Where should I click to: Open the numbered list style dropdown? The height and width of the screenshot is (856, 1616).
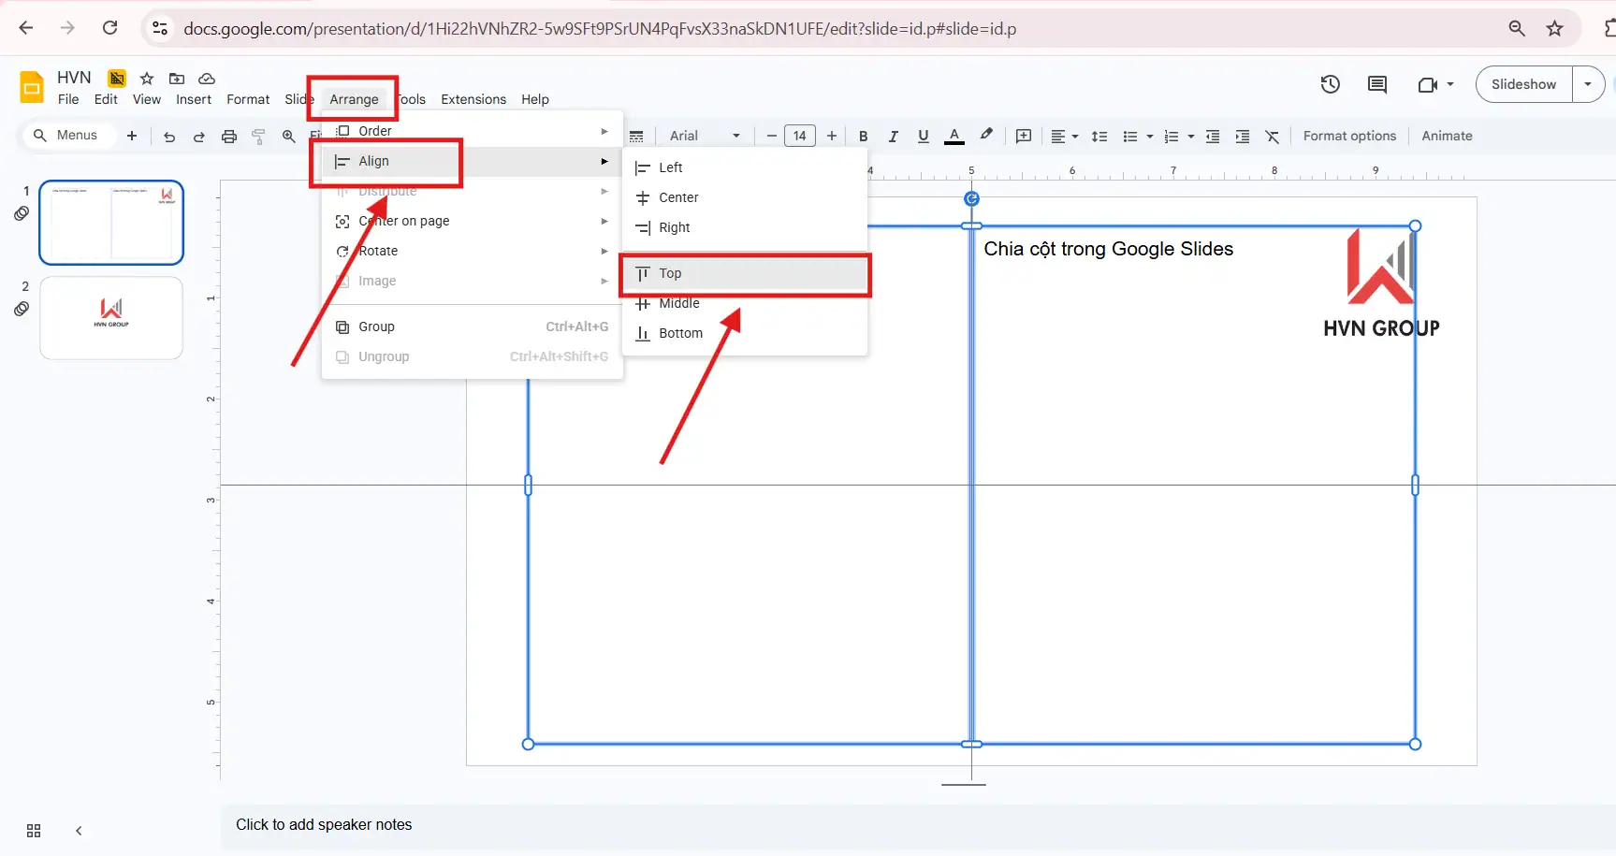(x=1189, y=136)
